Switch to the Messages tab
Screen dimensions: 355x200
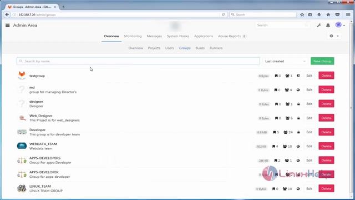pyautogui.click(x=154, y=36)
